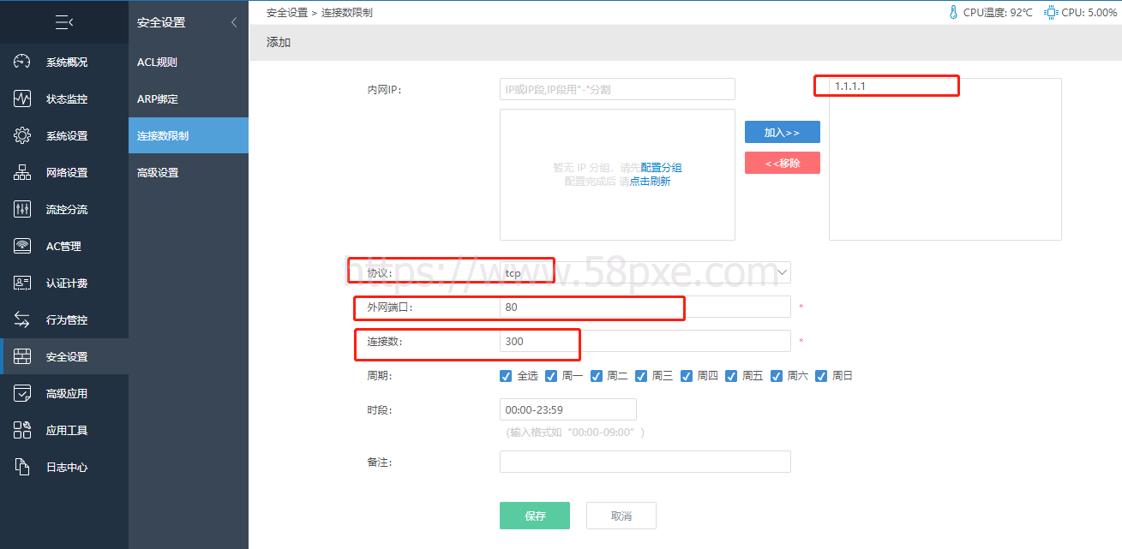Click the 日志中心 documents icon
This screenshot has width=1122, height=549.
(x=22, y=467)
